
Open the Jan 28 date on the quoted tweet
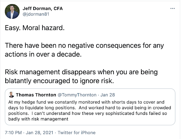point(107,95)
